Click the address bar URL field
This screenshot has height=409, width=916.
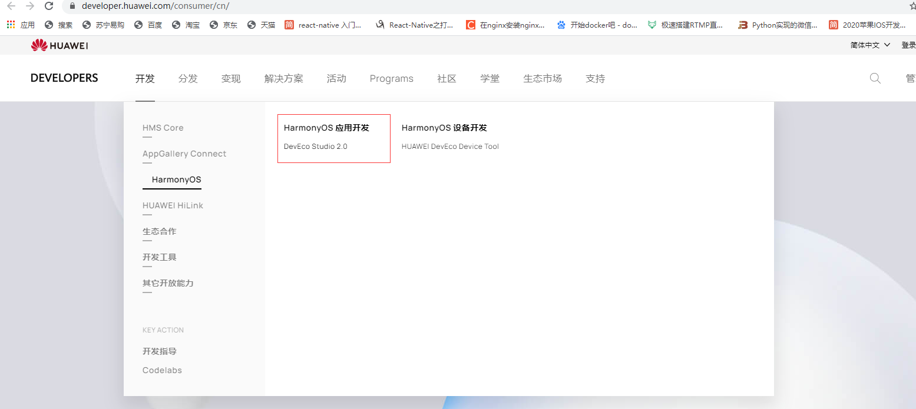click(x=483, y=6)
